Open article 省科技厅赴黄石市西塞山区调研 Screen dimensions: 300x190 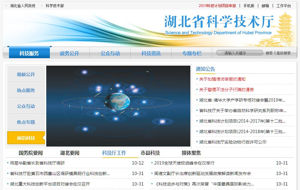click(x=60, y=174)
